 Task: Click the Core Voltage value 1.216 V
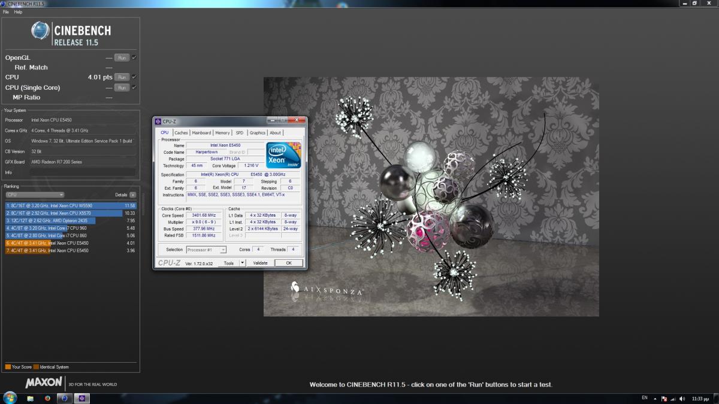coord(251,165)
